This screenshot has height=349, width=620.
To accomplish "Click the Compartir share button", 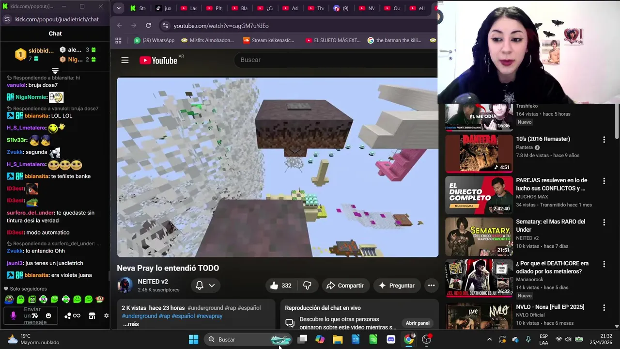I will (x=345, y=286).
